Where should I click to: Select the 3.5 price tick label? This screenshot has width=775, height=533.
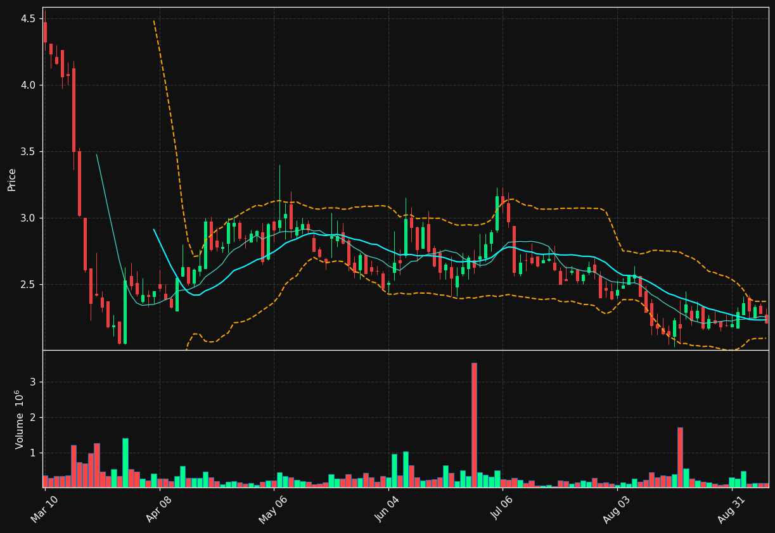pos(28,152)
